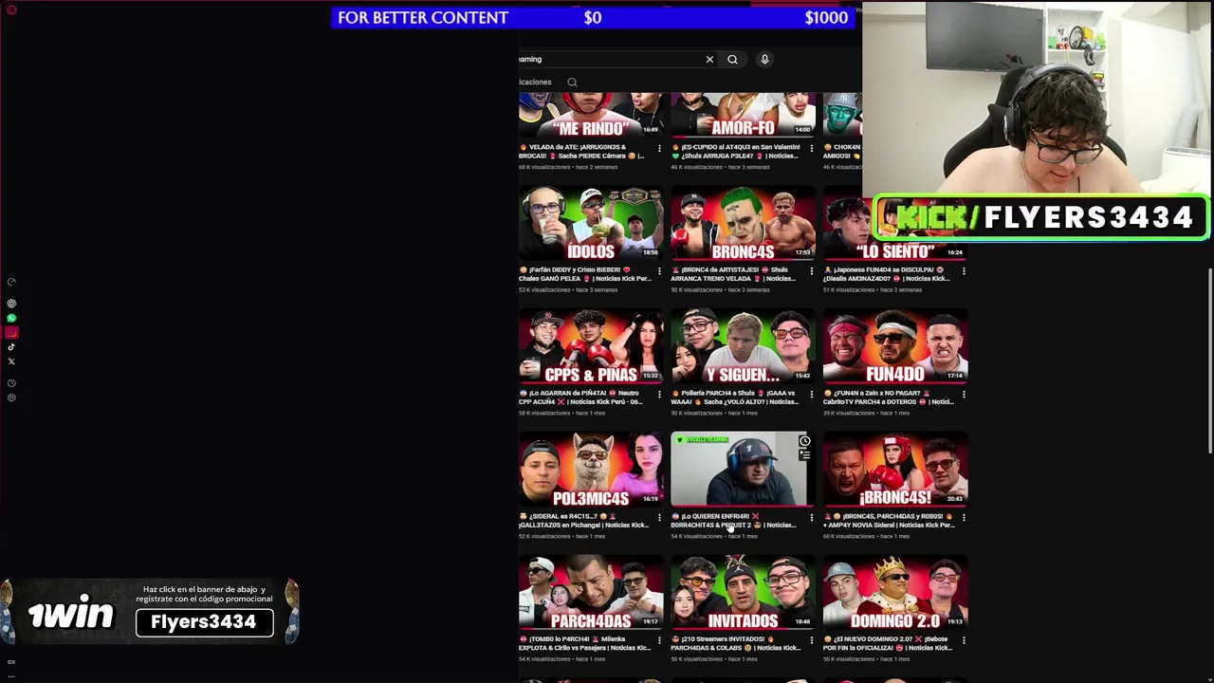This screenshot has height=683, width=1214.
Task: Play the POL3MIC4S llama thumbnail
Action: [591, 470]
